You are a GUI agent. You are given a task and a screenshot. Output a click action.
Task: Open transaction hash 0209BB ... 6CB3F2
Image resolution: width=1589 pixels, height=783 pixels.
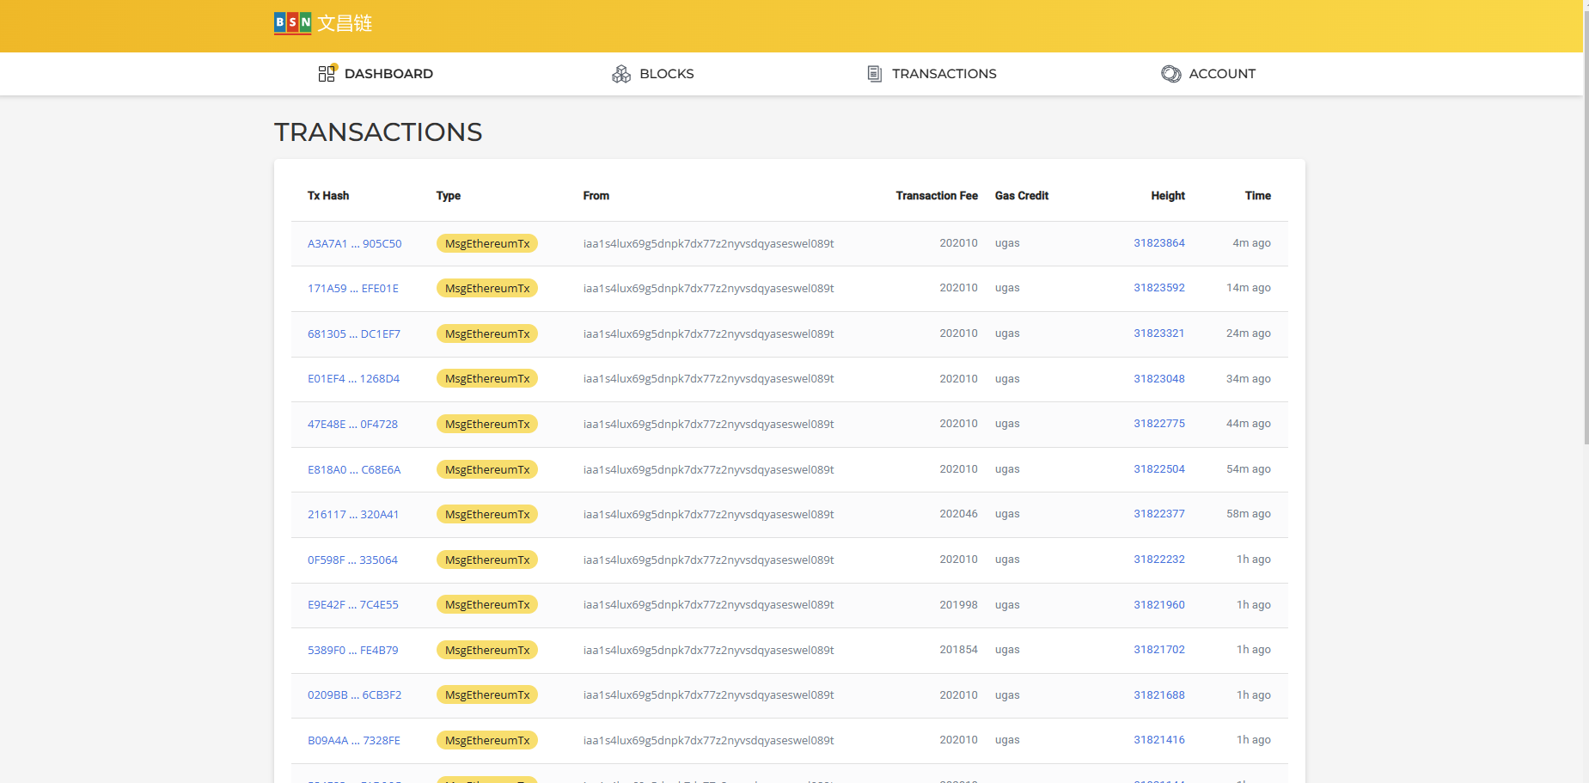pos(354,694)
